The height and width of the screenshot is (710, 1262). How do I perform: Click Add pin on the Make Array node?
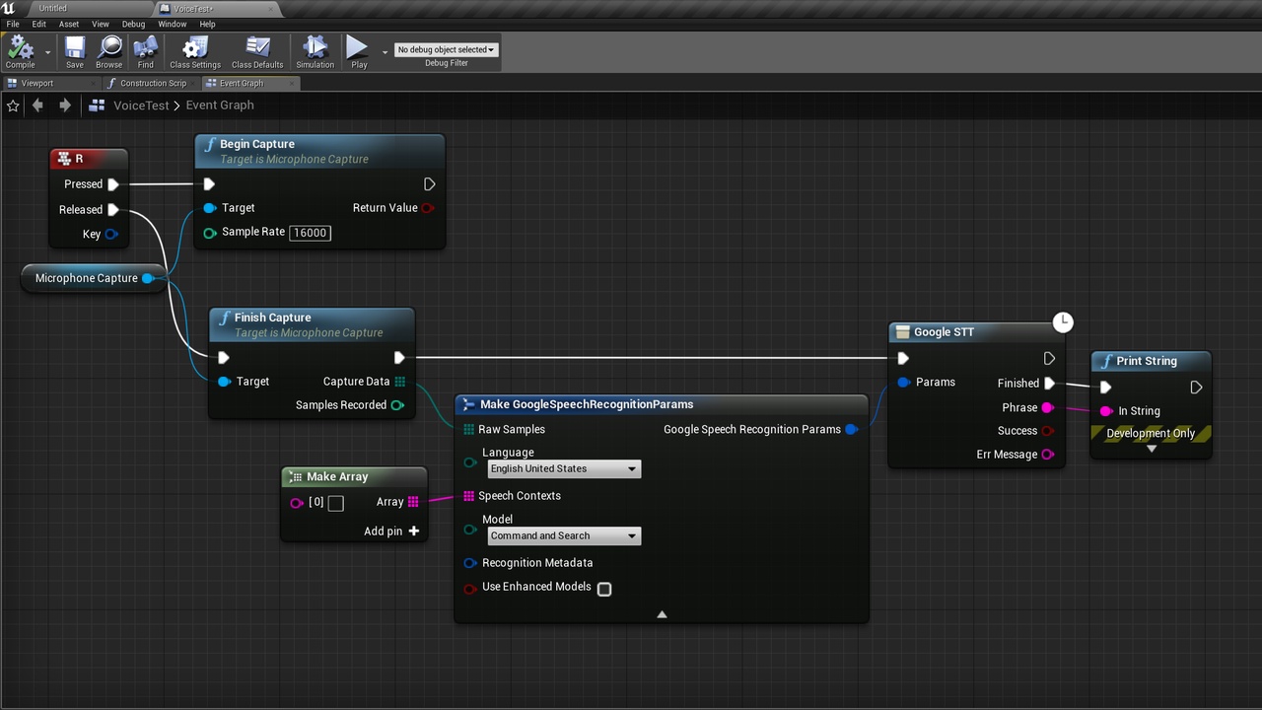click(x=391, y=532)
